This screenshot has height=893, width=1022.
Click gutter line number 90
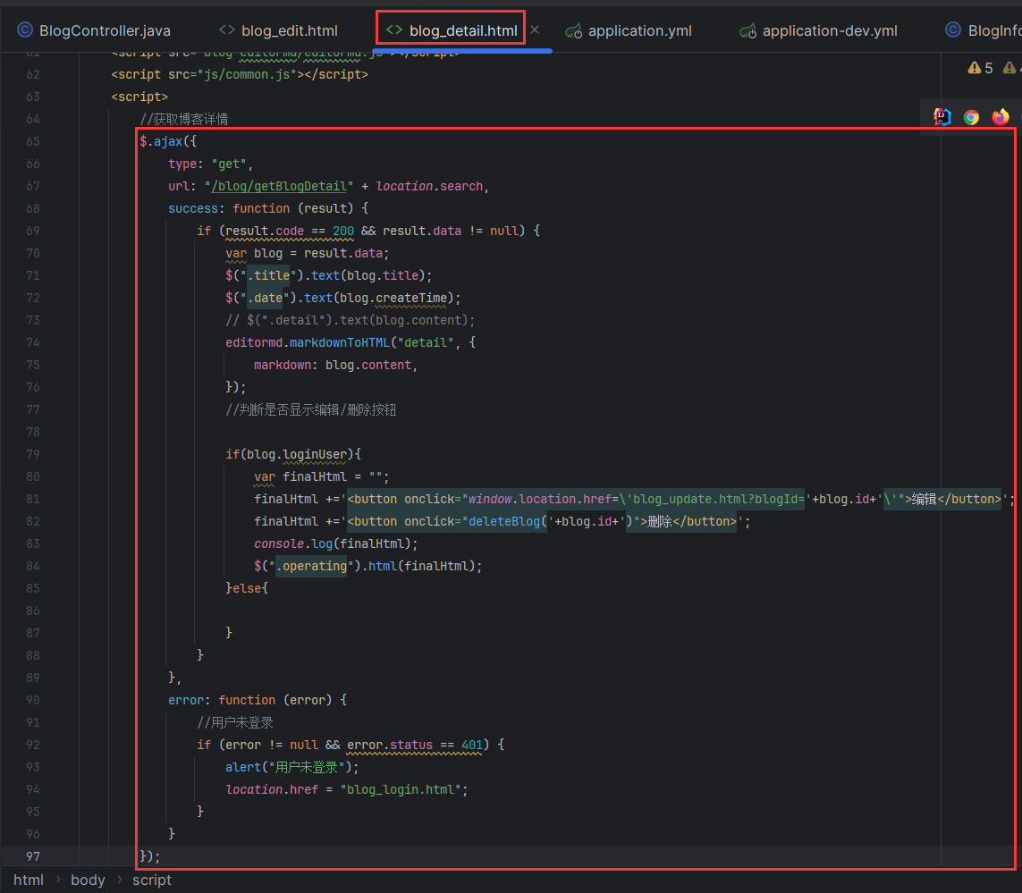click(32, 700)
